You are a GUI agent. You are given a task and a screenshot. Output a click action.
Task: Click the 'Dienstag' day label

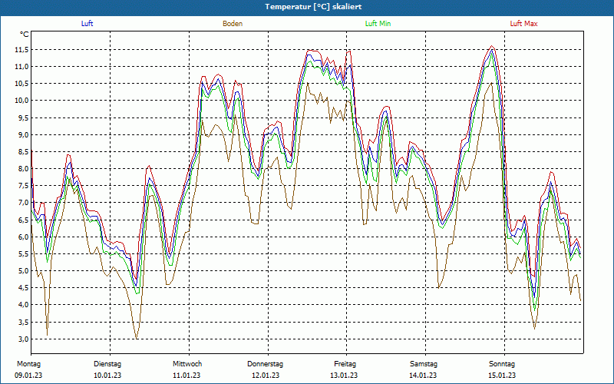(x=107, y=364)
